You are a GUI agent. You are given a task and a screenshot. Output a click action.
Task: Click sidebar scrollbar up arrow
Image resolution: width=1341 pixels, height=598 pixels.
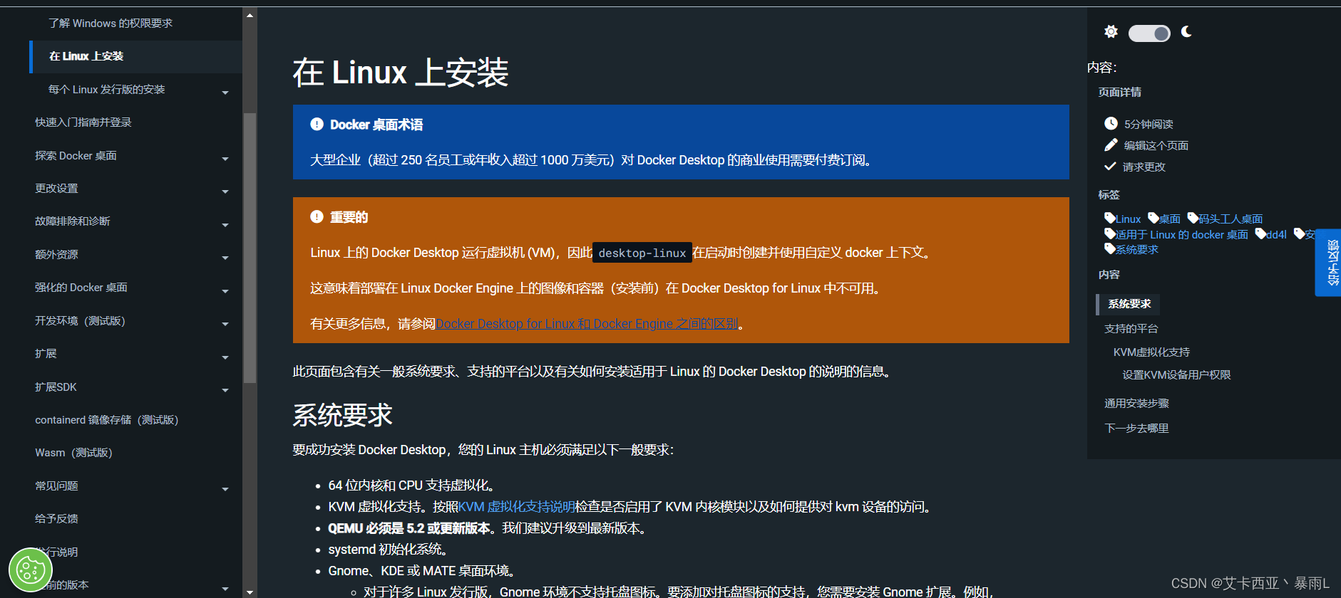(250, 14)
